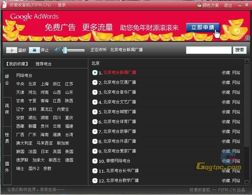Select the 澳大利亚 region
The height and width of the screenshot is (195, 252).
pos(24,143)
